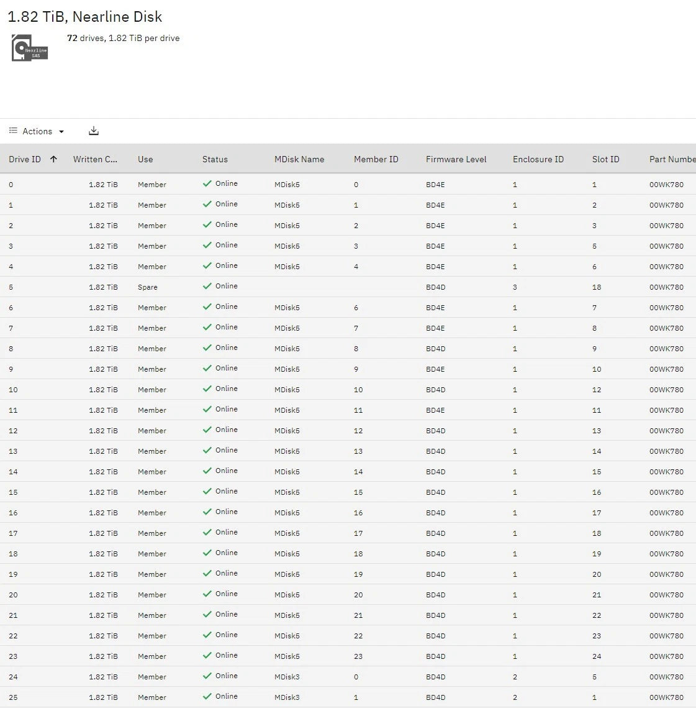The height and width of the screenshot is (708, 696).
Task: Click slot 5 value in drive 24 row
Action: [594, 677]
